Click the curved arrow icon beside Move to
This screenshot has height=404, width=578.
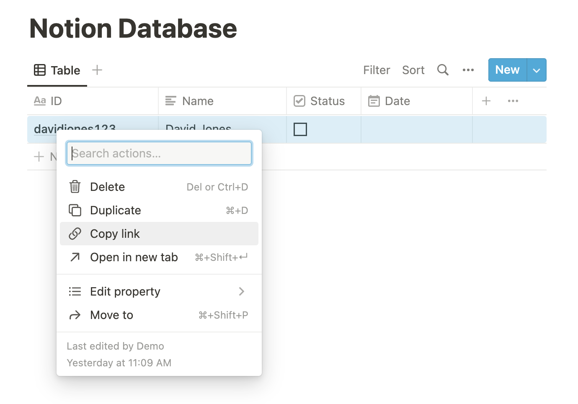point(75,315)
